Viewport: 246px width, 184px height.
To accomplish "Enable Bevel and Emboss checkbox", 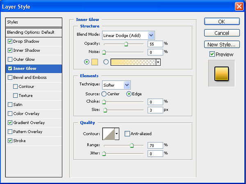I will (10, 78).
